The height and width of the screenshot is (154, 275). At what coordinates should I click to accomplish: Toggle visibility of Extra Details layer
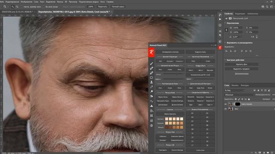point(226,104)
